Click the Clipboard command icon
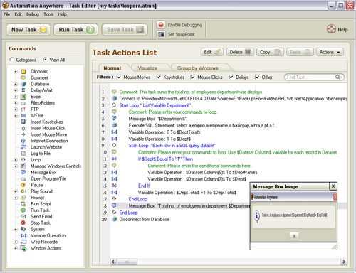This screenshot has height=273, width=356. pos(23,71)
